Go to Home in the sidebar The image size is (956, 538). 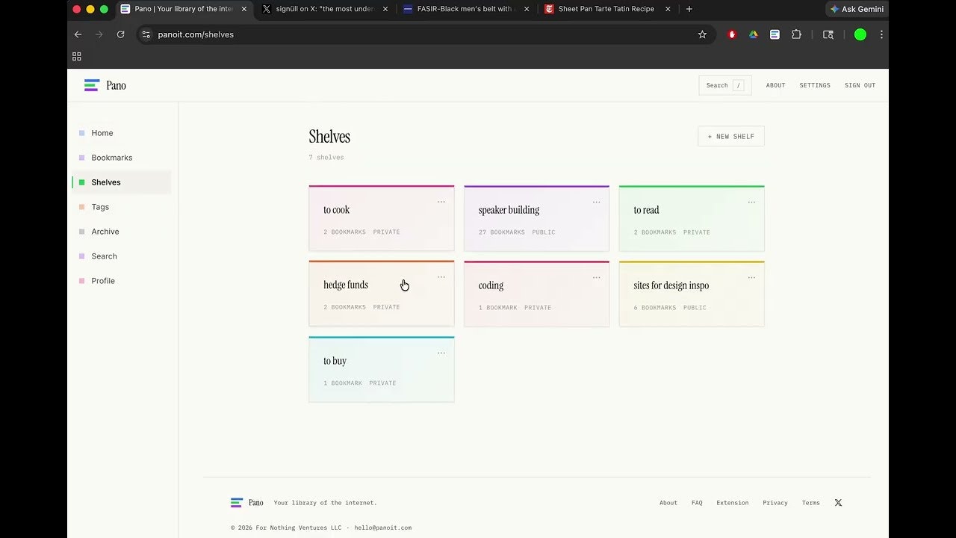pos(122,133)
